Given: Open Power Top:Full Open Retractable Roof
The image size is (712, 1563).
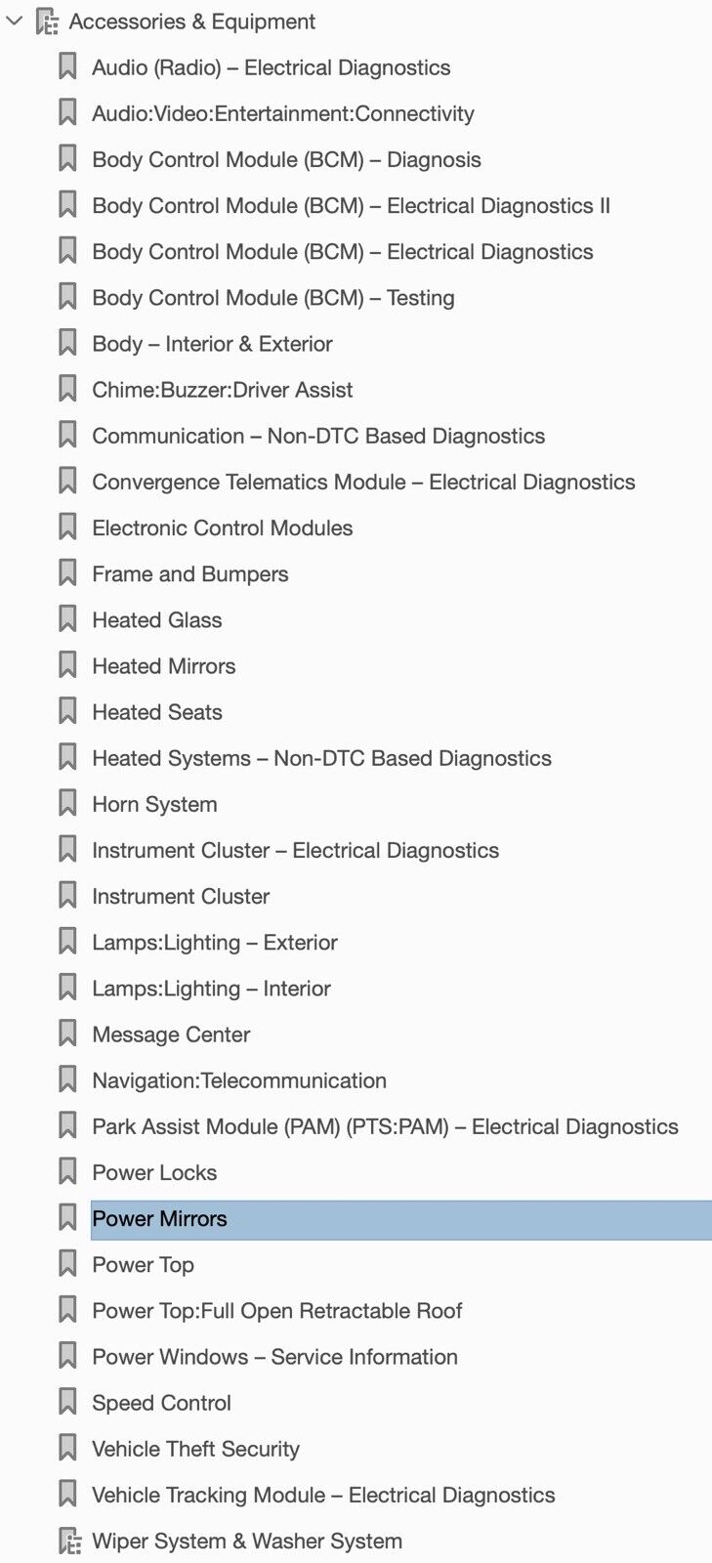Looking at the screenshot, I should pos(276,1311).
